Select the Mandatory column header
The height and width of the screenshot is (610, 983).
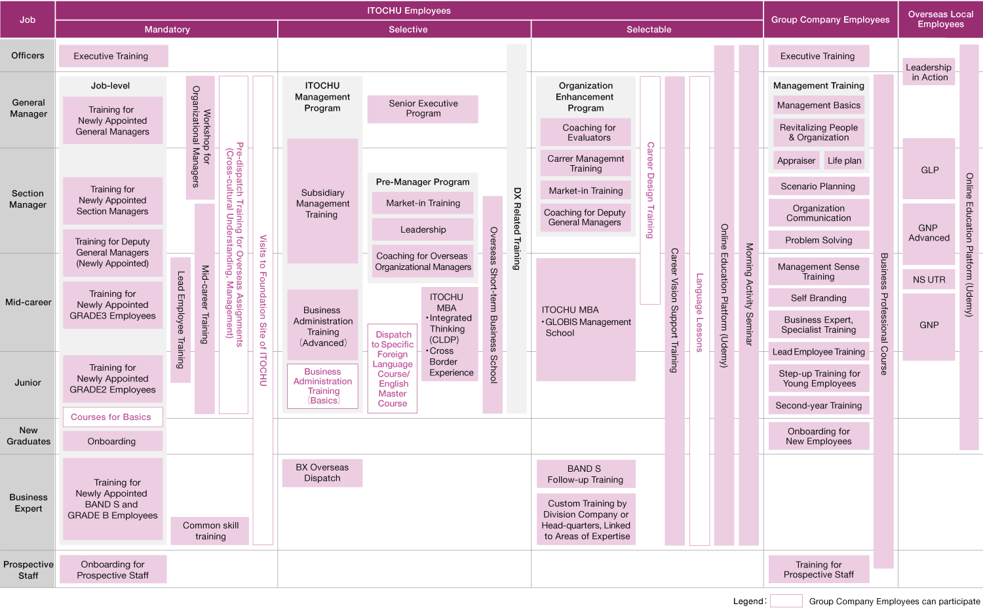point(167,29)
